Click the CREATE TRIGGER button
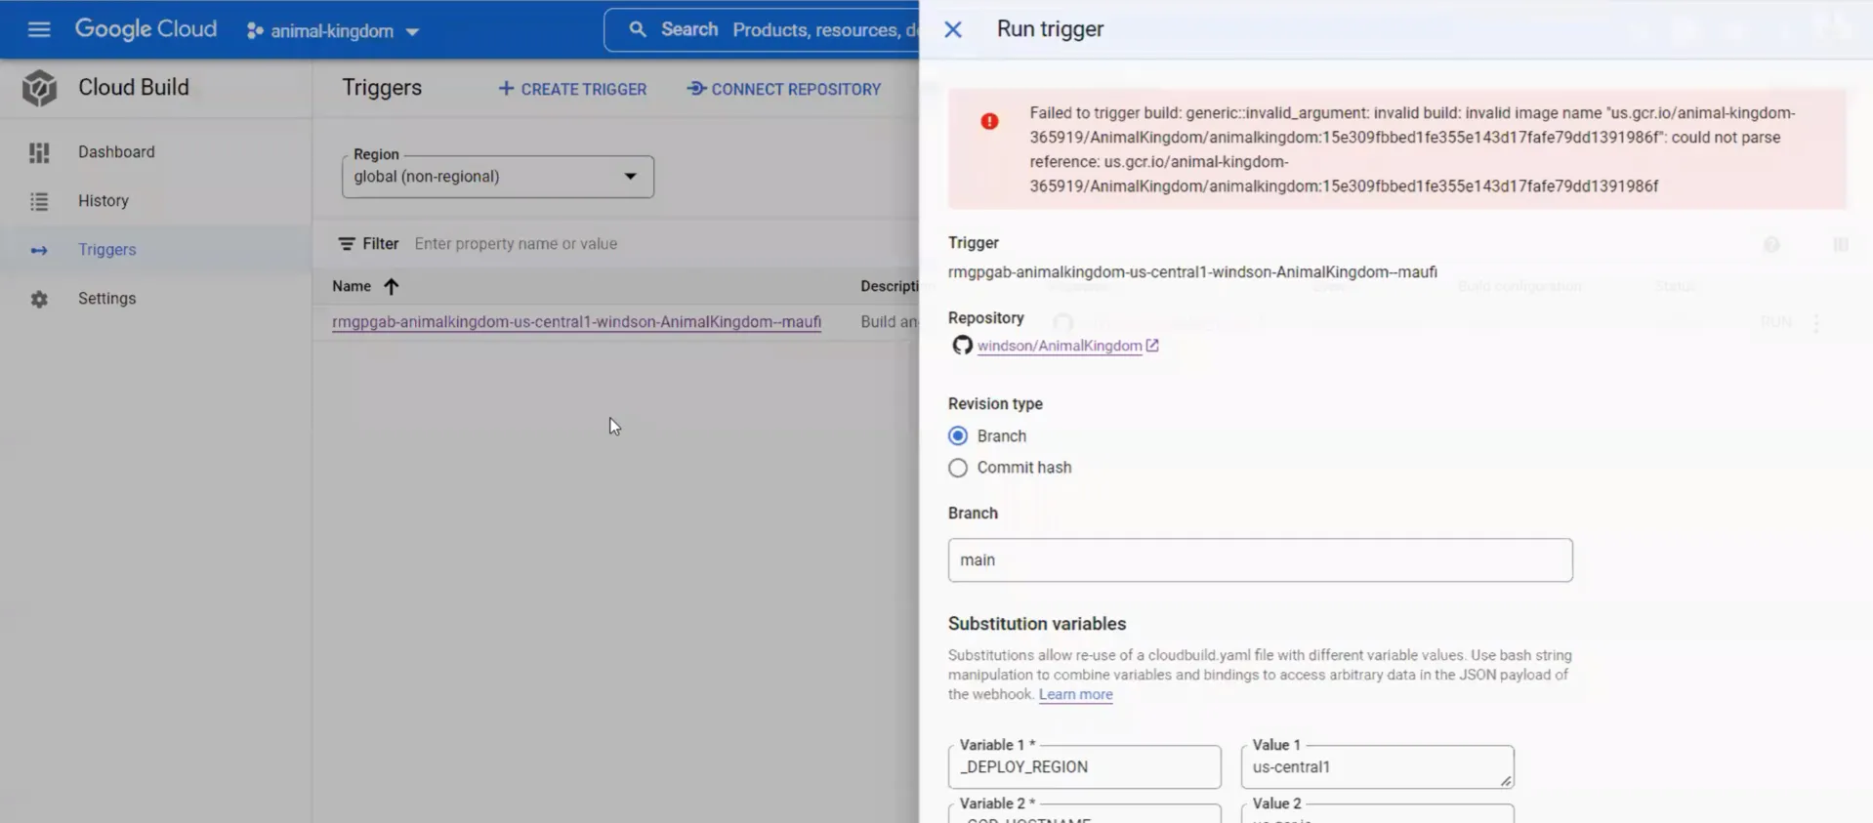The image size is (1873, 823). click(x=572, y=89)
